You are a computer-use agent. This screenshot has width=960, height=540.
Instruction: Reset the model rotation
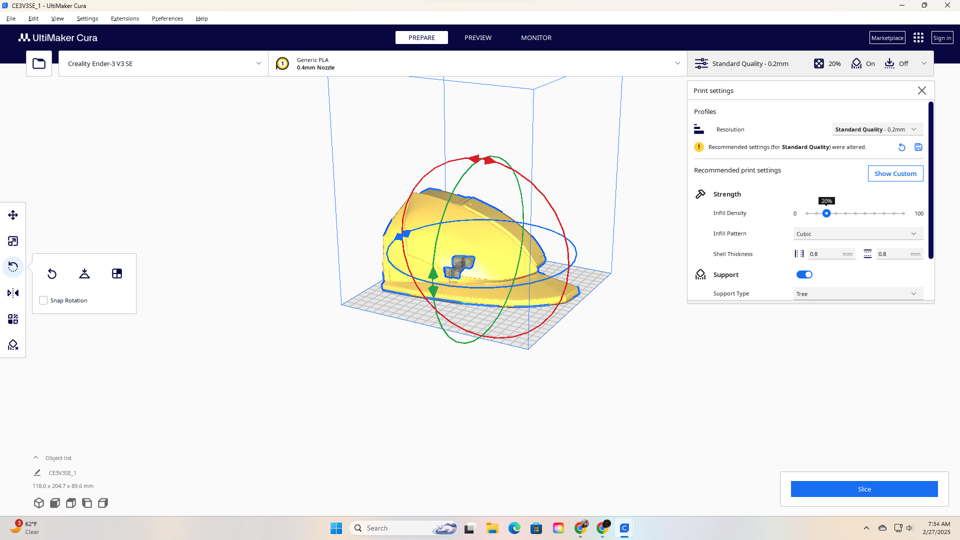[x=52, y=273]
